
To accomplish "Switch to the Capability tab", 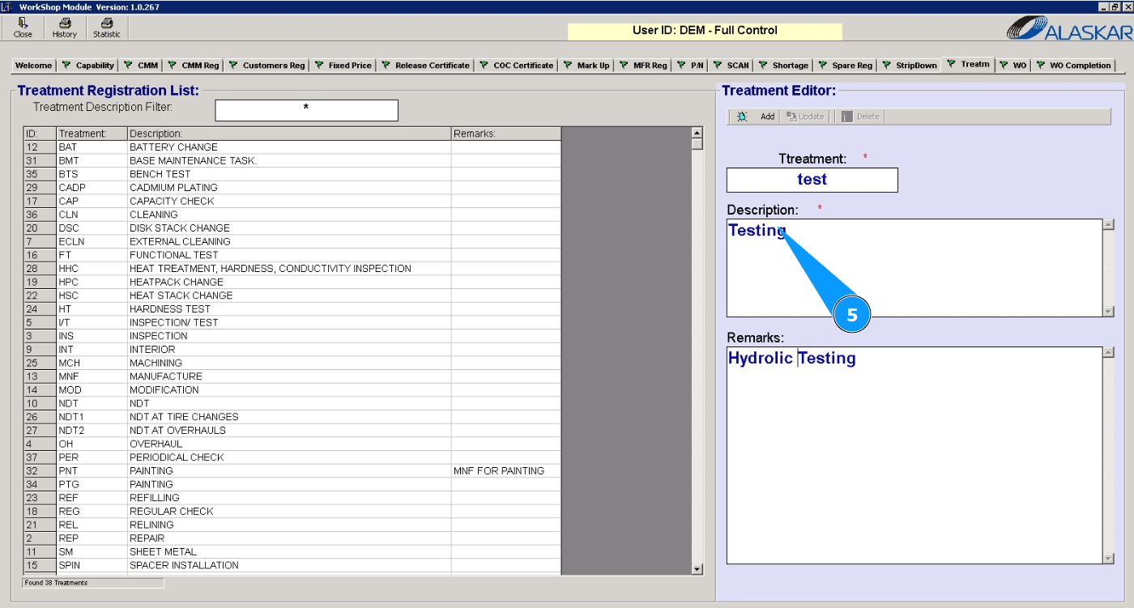I will click(x=88, y=66).
